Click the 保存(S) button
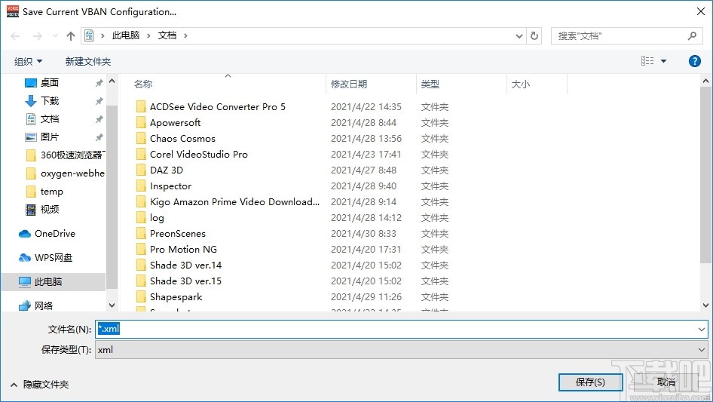 pyautogui.click(x=590, y=382)
